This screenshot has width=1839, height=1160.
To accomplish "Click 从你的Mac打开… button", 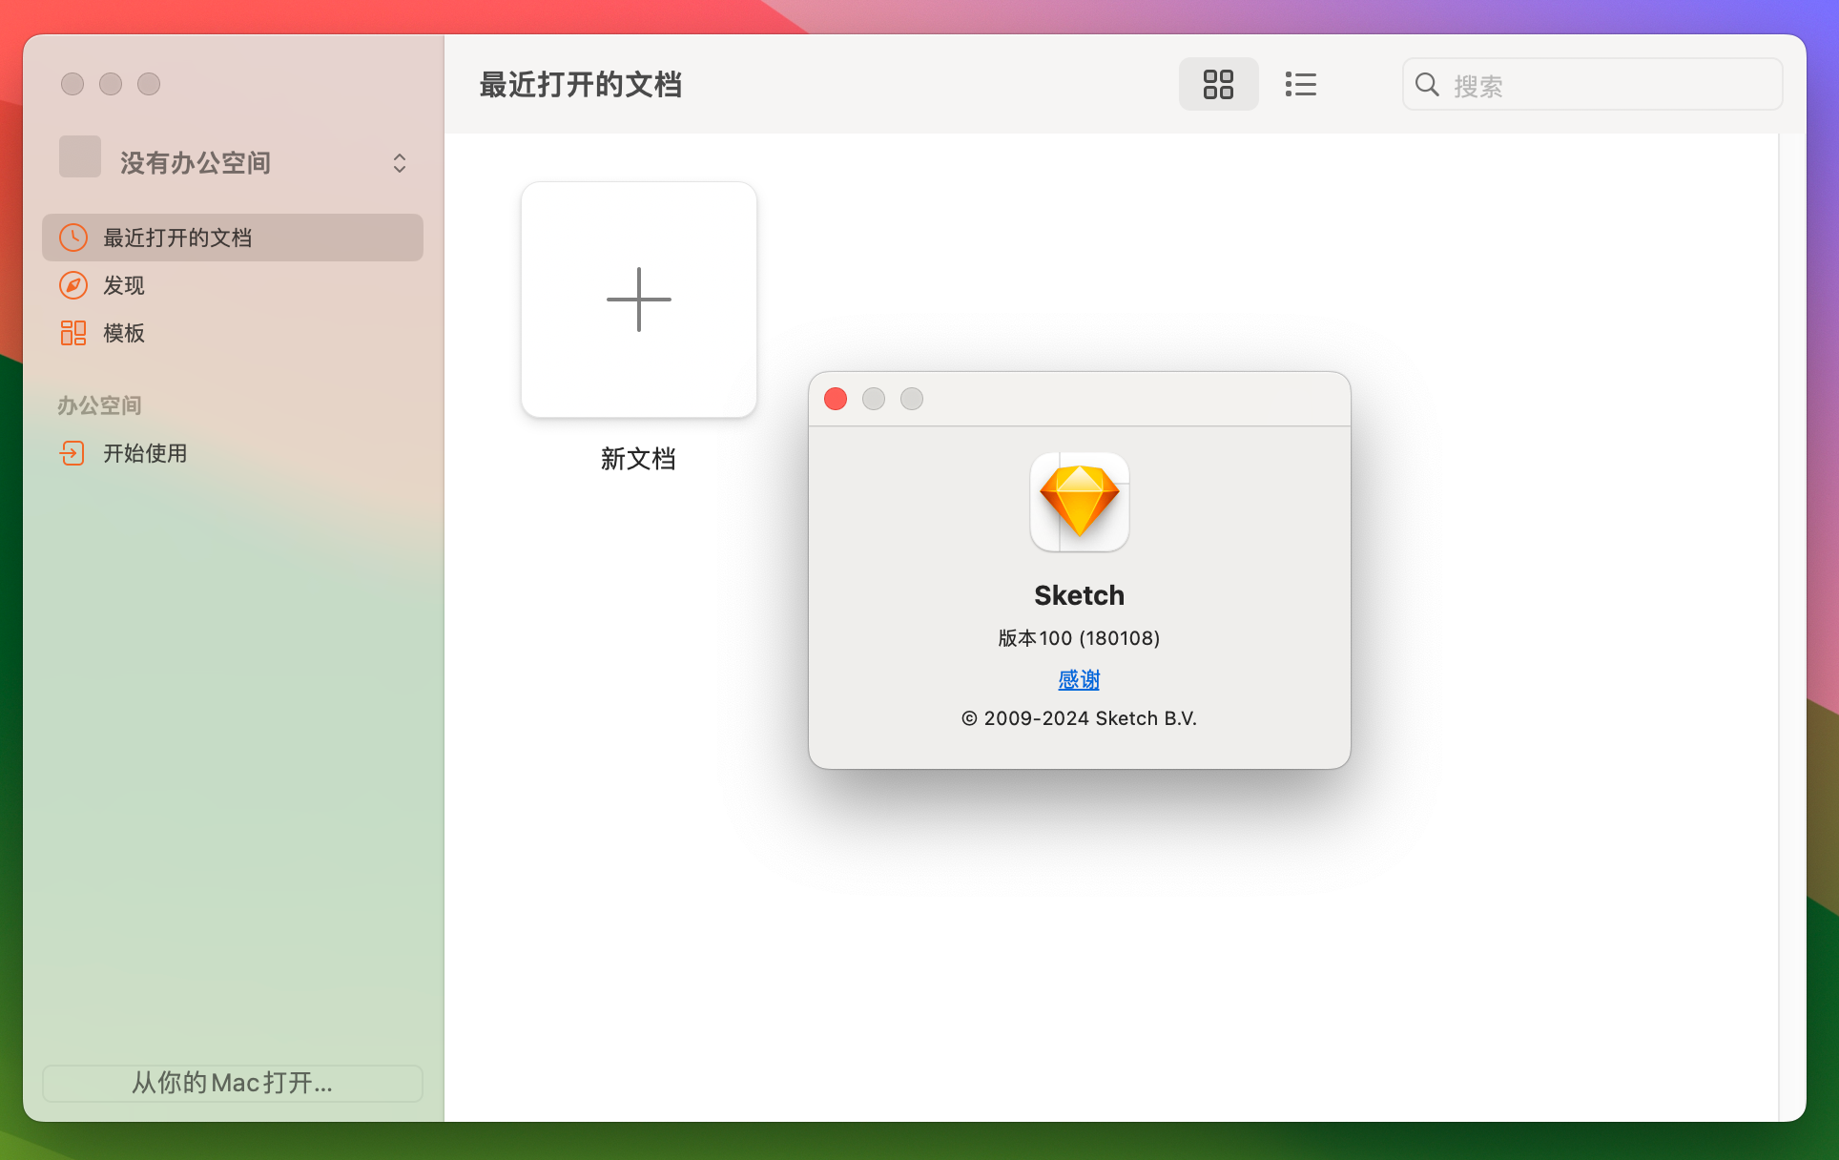I will coord(233,1083).
